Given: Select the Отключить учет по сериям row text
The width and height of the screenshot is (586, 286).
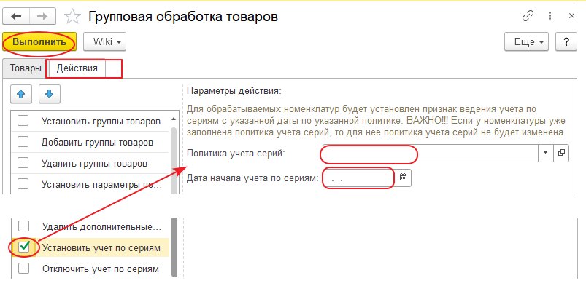Looking at the screenshot, I should tap(100, 269).
